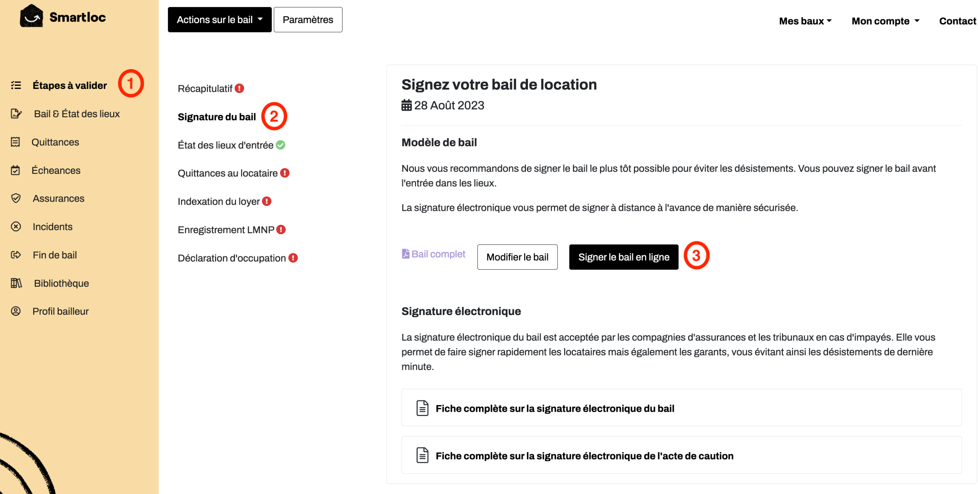Click the Signer le bail en ligne button
Image resolution: width=978 pixels, height=494 pixels.
(x=623, y=257)
